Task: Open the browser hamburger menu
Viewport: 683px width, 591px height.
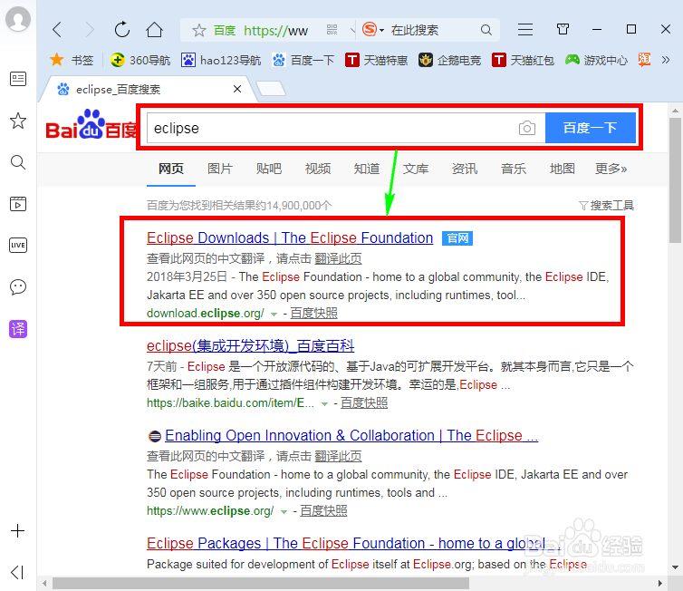Action: click(524, 30)
